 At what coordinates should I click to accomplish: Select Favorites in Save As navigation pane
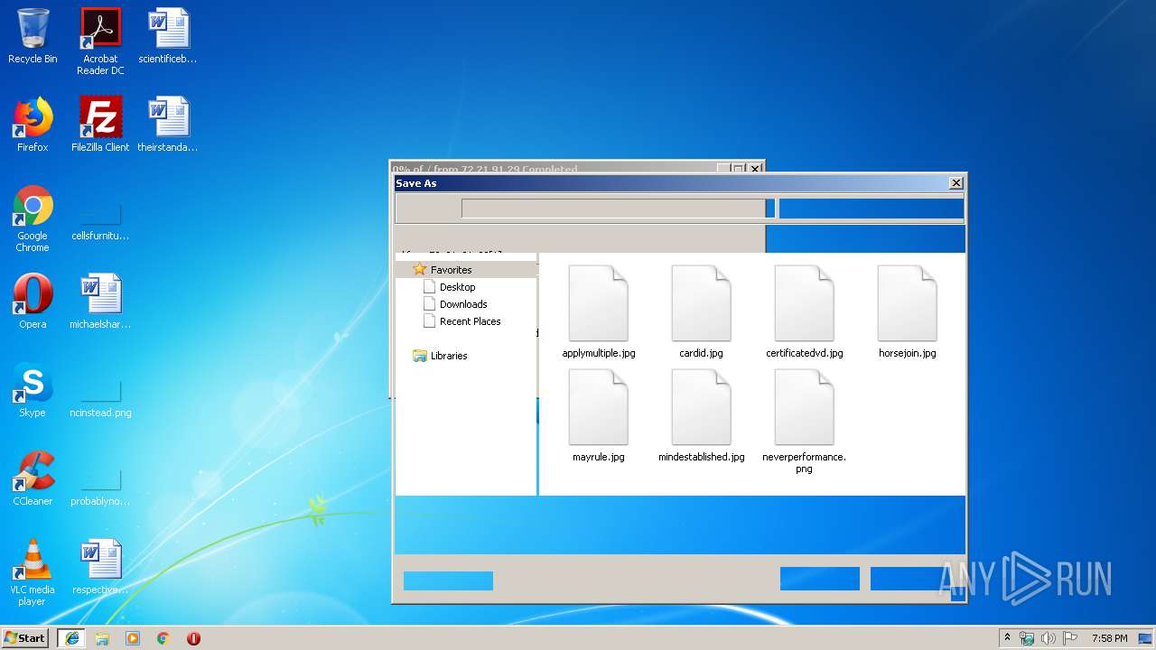(x=451, y=270)
